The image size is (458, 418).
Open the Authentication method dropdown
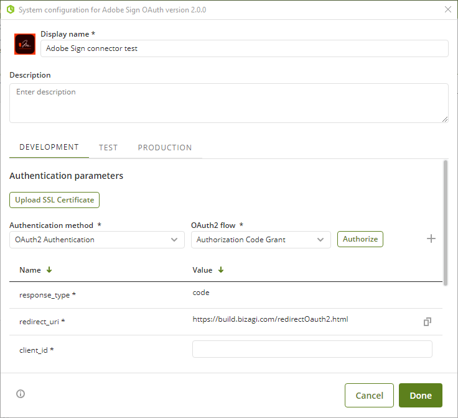tap(97, 240)
